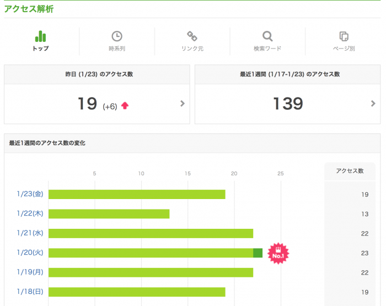
Task: Click the 1/22 access bar
Action: pos(109,214)
